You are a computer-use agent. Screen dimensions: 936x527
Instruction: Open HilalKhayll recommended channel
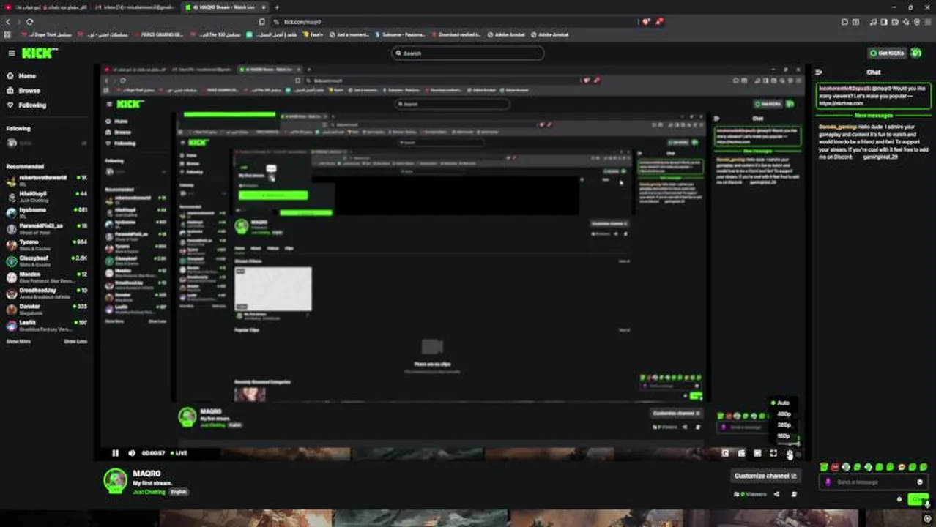point(45,196)
